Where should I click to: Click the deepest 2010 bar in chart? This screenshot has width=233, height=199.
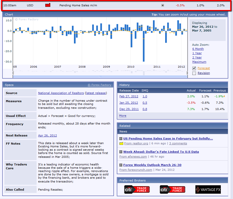[x=144, y=46]
